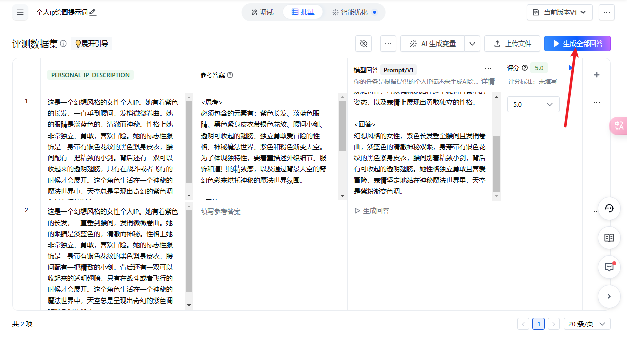627x343 pixels.
Task: Open the 20 条/页 page size dropdown
Action: (x=587, y=324)
